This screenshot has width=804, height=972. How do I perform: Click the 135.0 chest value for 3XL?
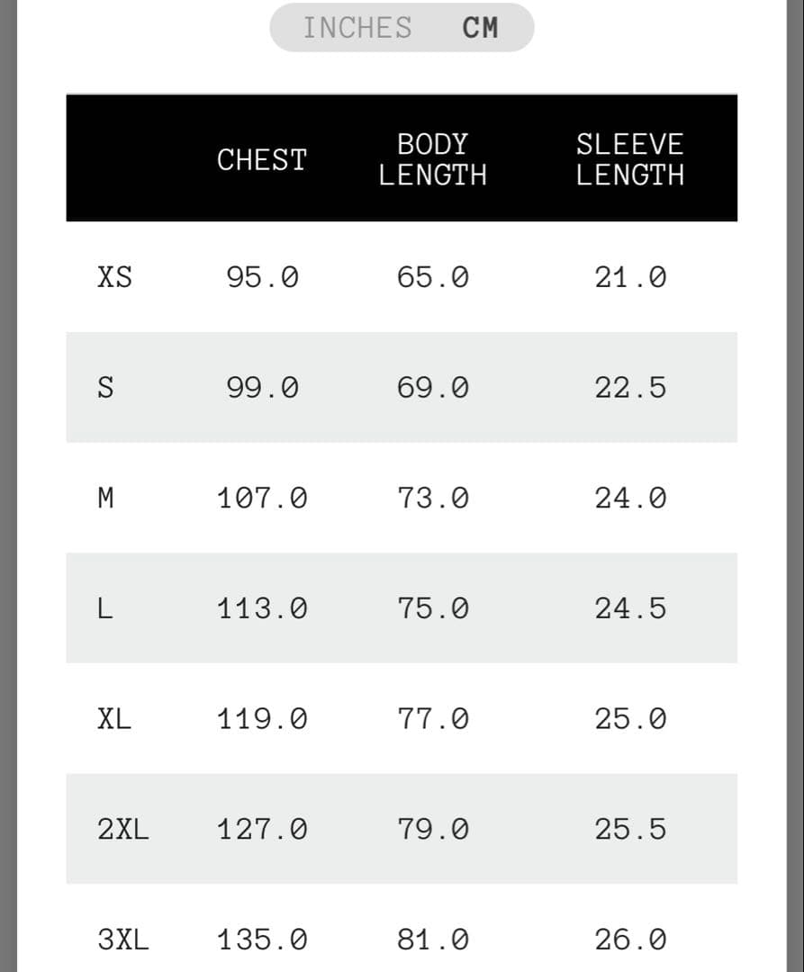click(262, 940)
